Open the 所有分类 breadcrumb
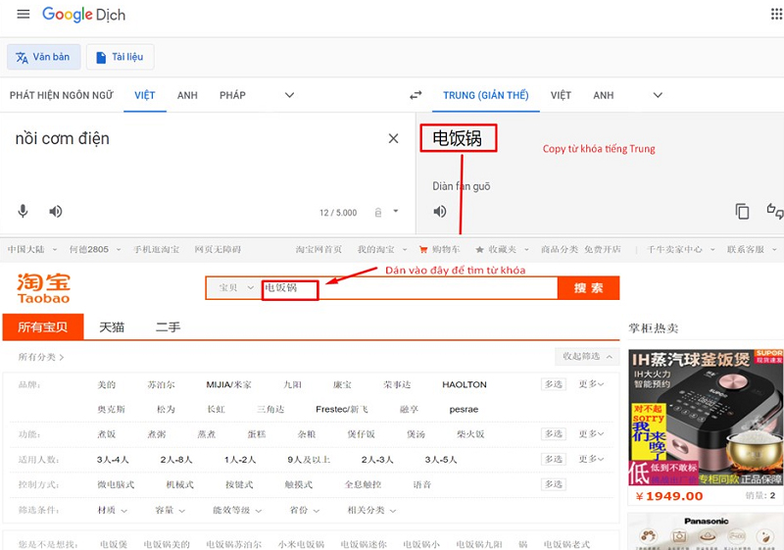 click(41, 357)
